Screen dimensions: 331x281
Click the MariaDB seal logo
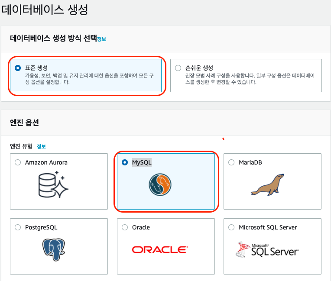click(268, 185)
